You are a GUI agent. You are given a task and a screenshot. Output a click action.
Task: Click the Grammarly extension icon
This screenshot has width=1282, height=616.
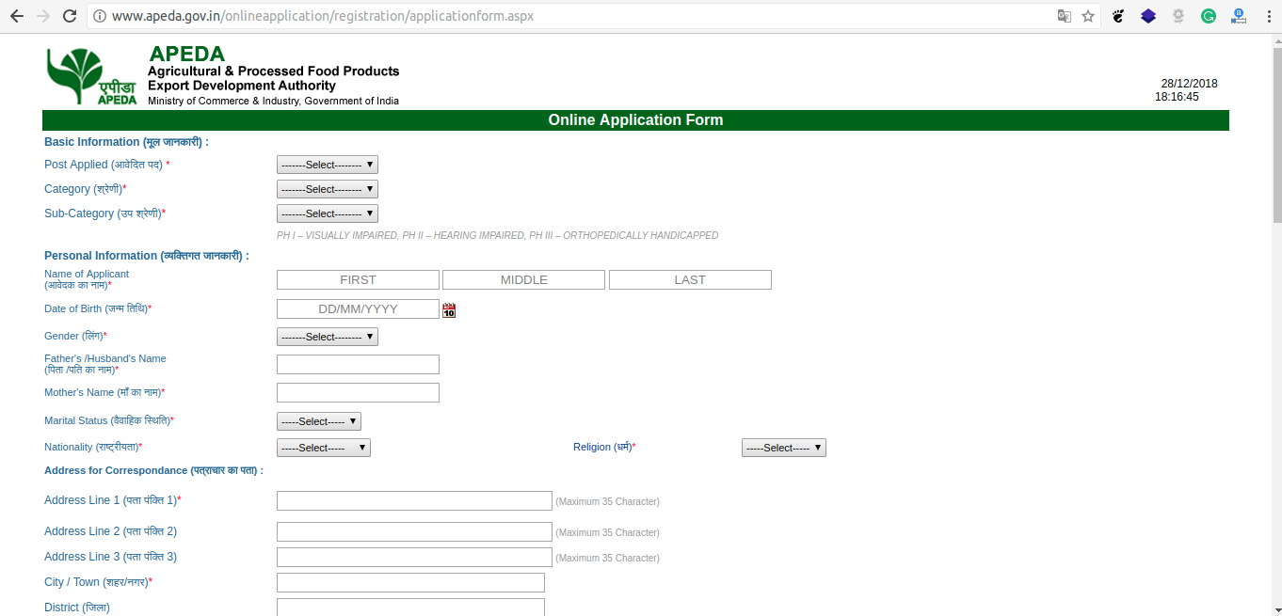(1208, 16)
